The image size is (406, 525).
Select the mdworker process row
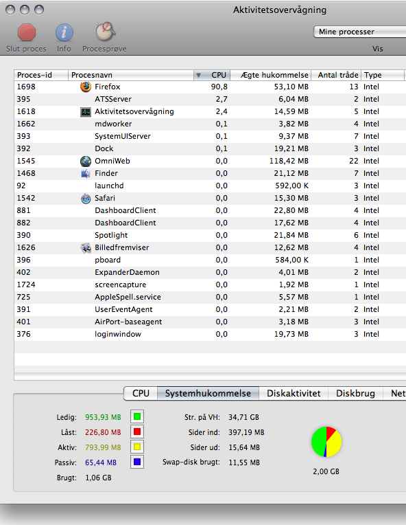[210, 124]
